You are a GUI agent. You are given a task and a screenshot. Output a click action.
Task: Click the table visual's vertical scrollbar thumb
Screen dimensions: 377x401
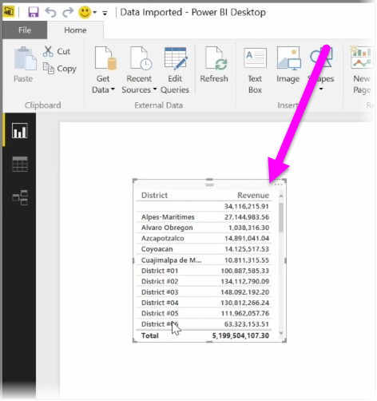point(281,217)
